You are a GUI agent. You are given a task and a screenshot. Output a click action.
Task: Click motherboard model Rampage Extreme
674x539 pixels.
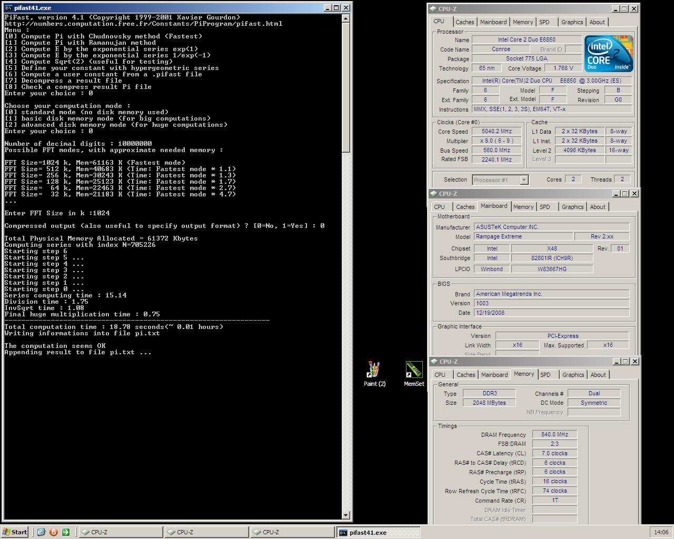pyautogui.click(x=523, y=236)
